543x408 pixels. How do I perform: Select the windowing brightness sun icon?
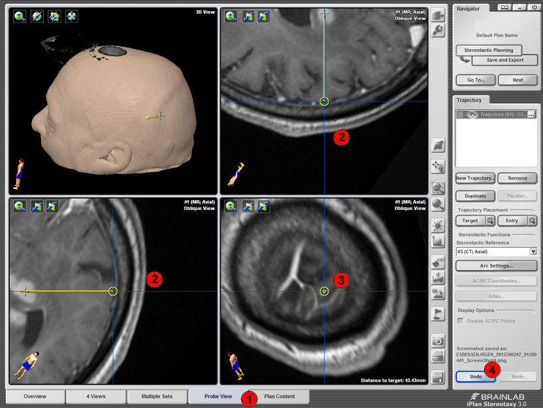click(438, 226)
